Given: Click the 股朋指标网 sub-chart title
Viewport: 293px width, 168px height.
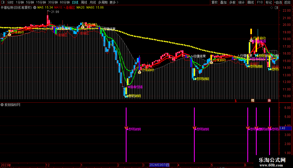Looking at the screenshot, I should point(12,105).
